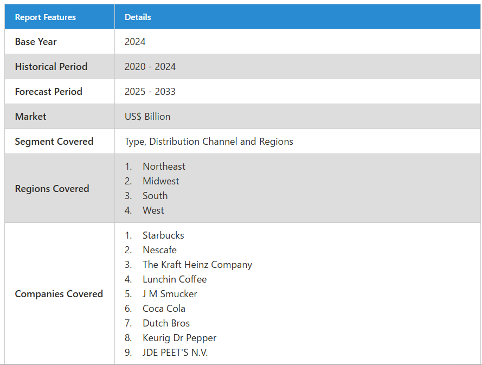Click the value "2020 - 2024"
482x365 pixels.
pos(150,67)
